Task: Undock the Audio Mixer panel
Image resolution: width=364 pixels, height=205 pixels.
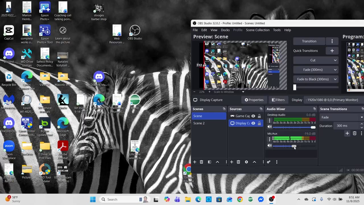Action: pyautogui.click(x=315, y=109)
